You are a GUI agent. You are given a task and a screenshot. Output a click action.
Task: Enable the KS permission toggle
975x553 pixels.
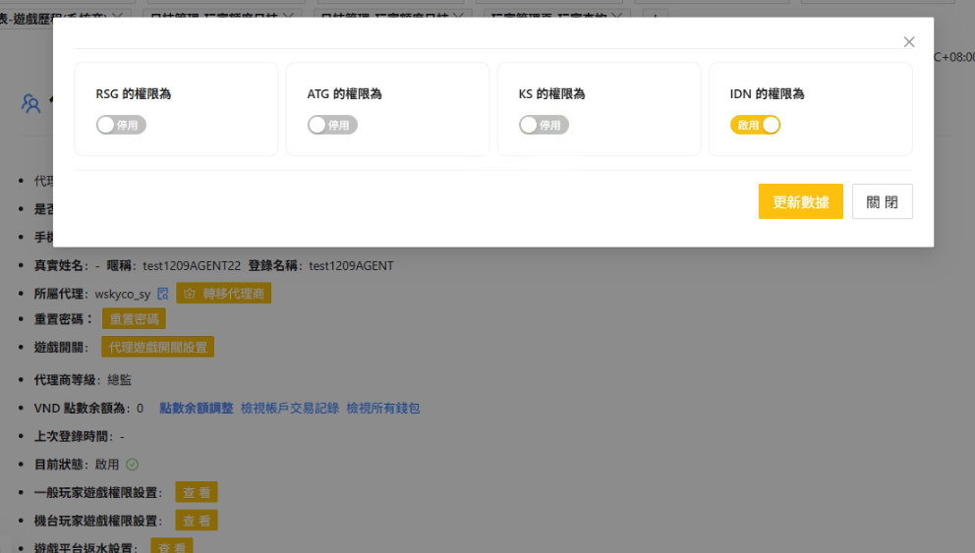pyautogui.click(x=544, y=125)
